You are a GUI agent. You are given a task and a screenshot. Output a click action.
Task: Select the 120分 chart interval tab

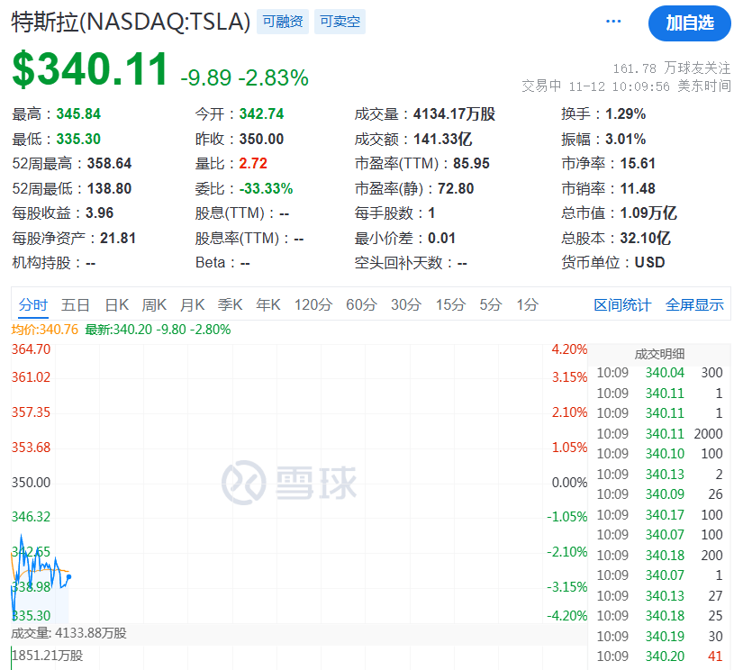click(x=313, y=304)
